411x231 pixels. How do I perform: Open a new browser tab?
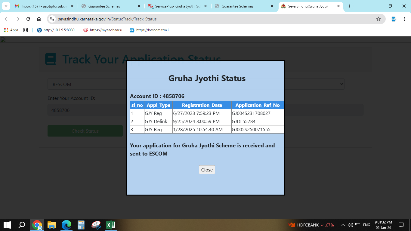[349, 6]
